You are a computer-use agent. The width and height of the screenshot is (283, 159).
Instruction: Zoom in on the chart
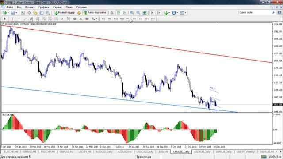pos(132,13)
